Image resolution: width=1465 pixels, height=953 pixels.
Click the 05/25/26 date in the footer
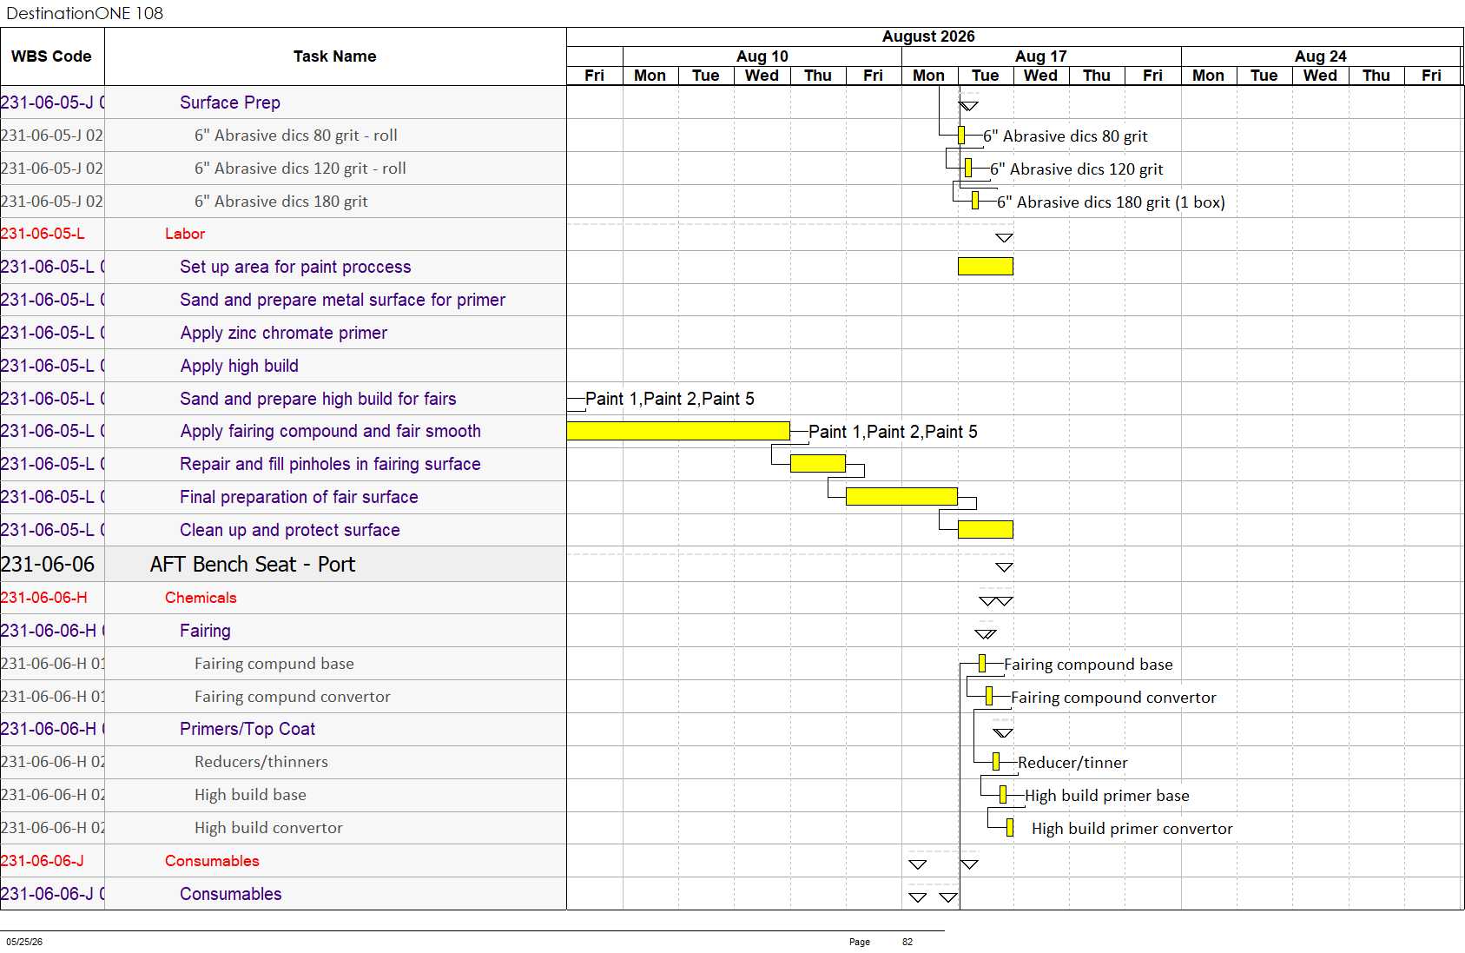coord(24,942)
